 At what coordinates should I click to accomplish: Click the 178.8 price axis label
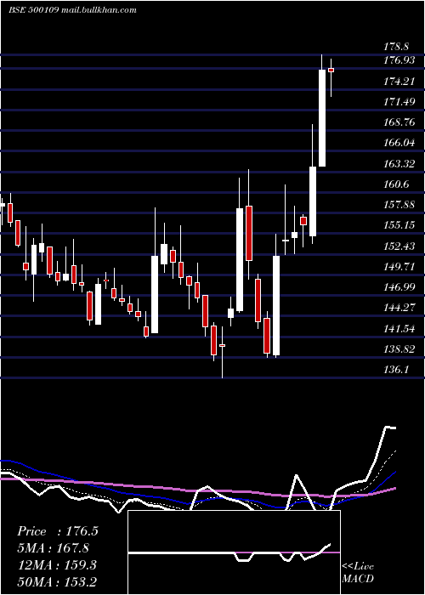tap(396, 47)
